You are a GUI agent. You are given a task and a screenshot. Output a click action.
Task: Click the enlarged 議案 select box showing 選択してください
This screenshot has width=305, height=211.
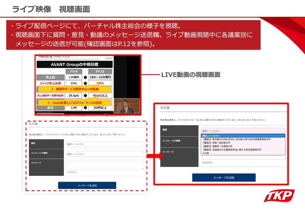243,131
